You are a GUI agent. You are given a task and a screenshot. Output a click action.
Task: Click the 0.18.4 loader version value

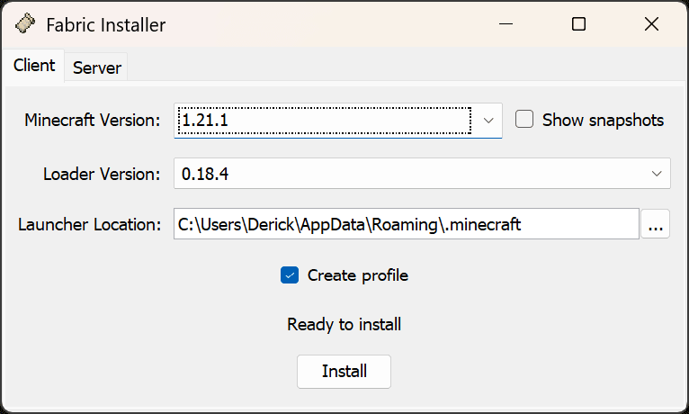pos(205,174)
